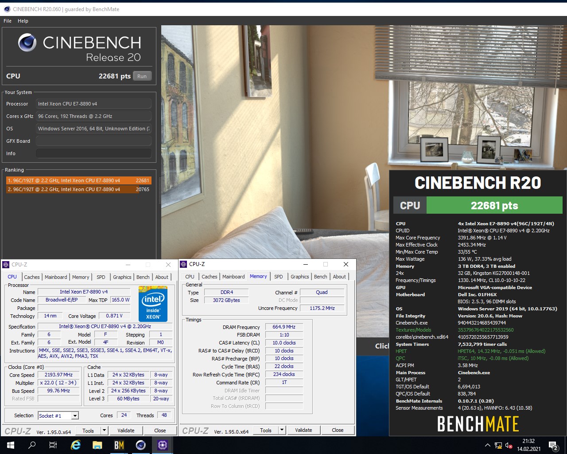Open the Windows Start menu

[11, 445]
